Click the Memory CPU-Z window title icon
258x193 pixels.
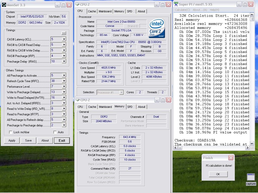(78, 100)
